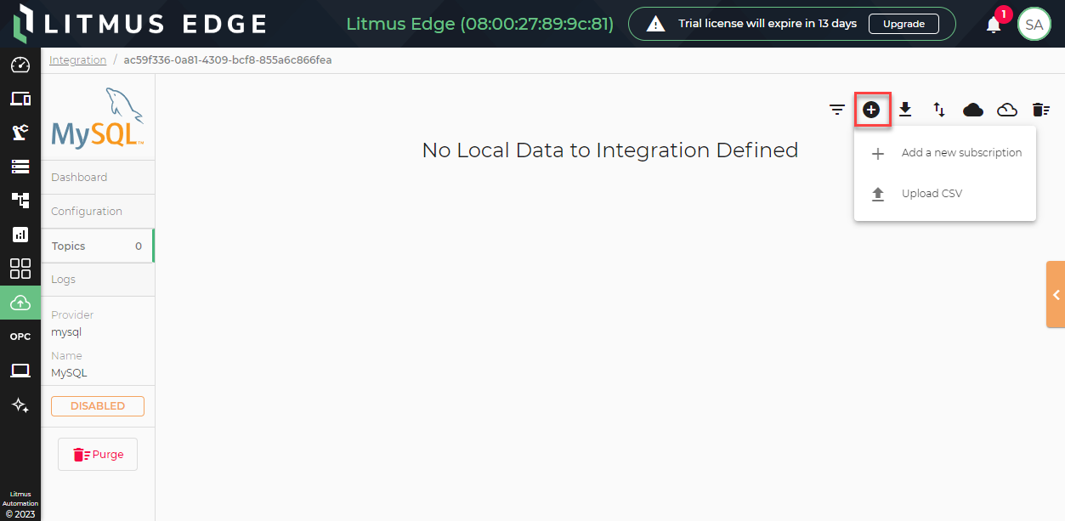The image size is (1065, 521).
Task: Choose 'Upload CSV' from the open menu
Action: coord(932,193)
